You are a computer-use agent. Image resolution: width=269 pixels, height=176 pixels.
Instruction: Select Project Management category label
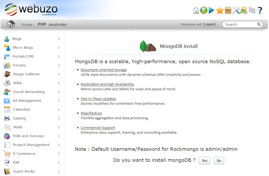[31, 145]
